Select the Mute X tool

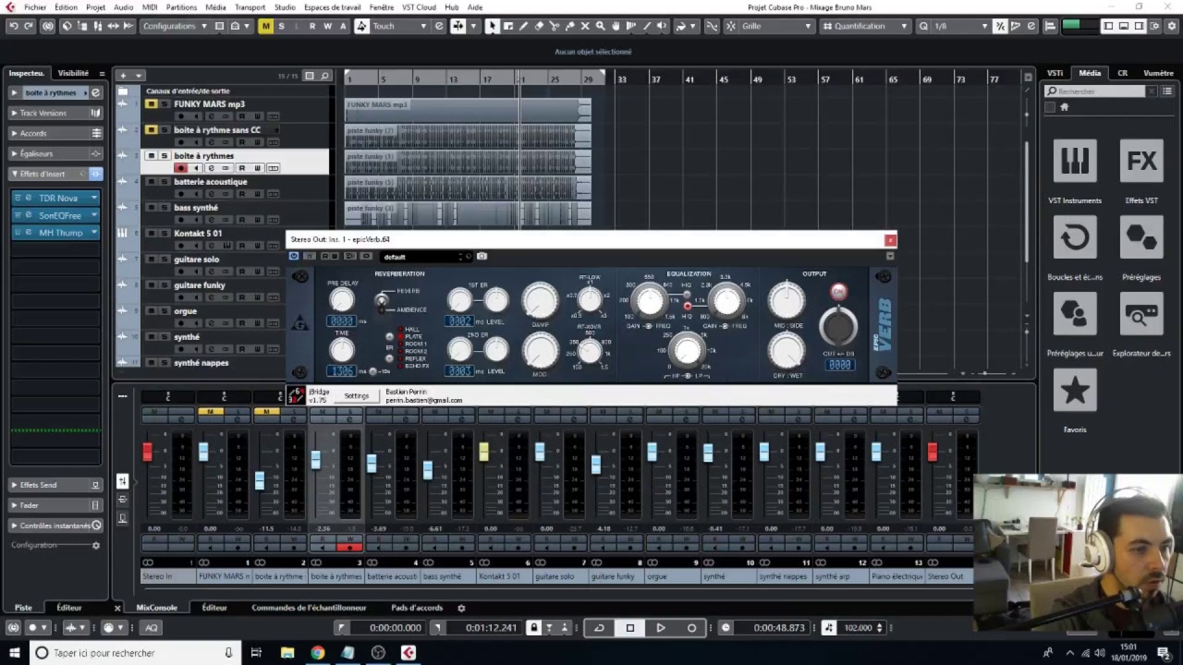coord(586,26)
